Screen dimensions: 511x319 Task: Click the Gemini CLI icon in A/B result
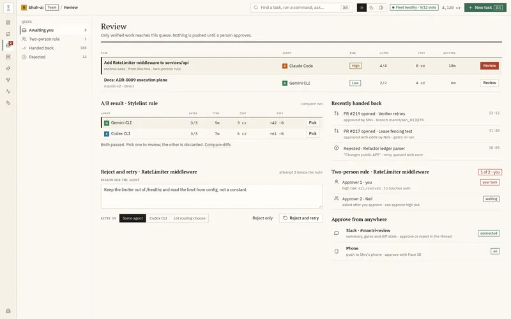(107, 123)
